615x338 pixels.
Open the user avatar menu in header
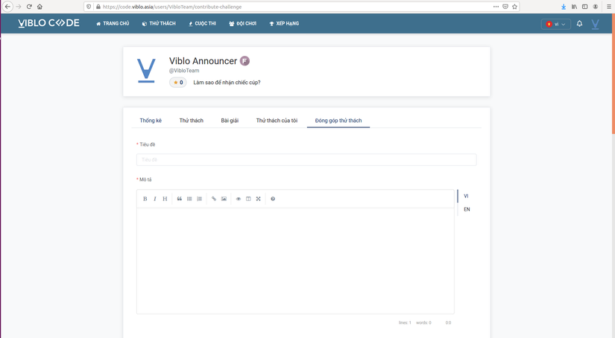(x=595, y=24)
